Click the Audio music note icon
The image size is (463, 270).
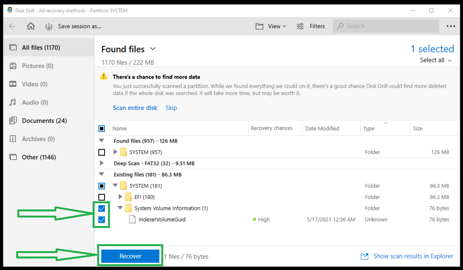[x=13, y=102]
